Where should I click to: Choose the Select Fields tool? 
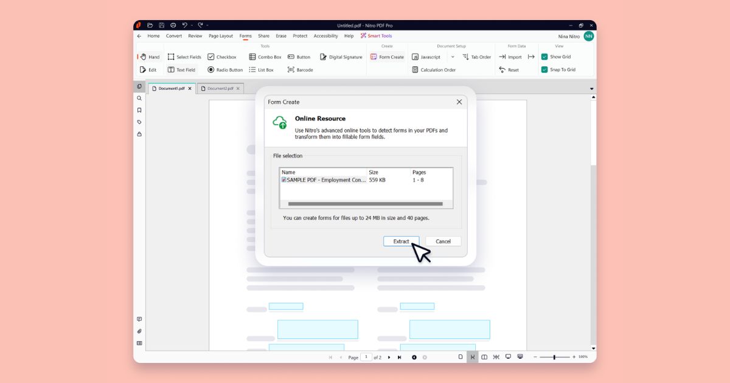tap(184, 57)
